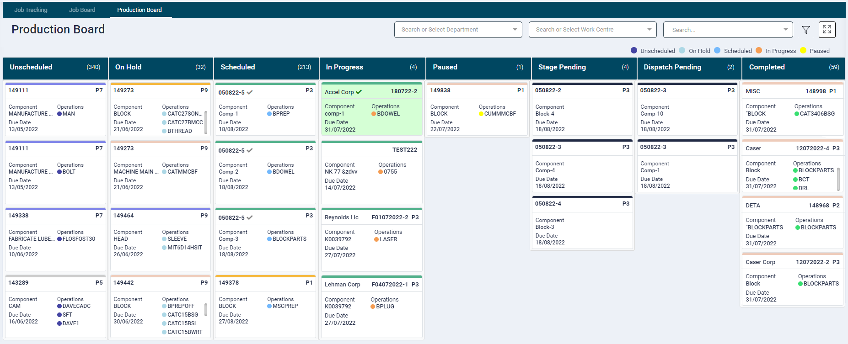The image size is (848, 344).
Task: Click green CAT3406BSG operation status dot
Action: tap(797, 114)
